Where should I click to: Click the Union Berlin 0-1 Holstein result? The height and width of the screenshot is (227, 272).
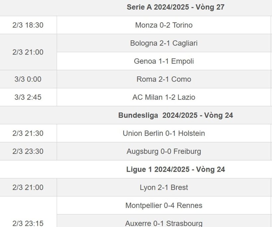tap(164, 133)
